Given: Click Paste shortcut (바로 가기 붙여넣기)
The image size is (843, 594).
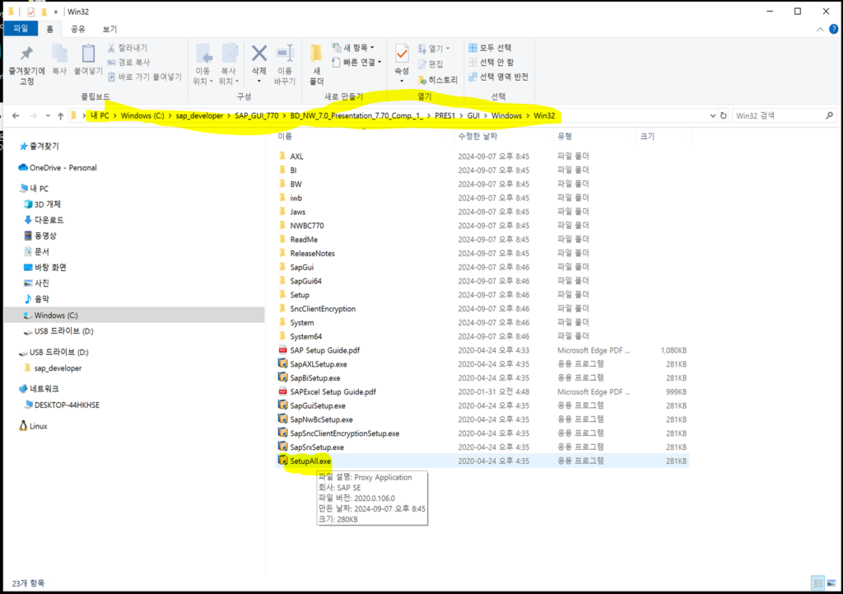Looking at the screenshot, I should 145,77.
